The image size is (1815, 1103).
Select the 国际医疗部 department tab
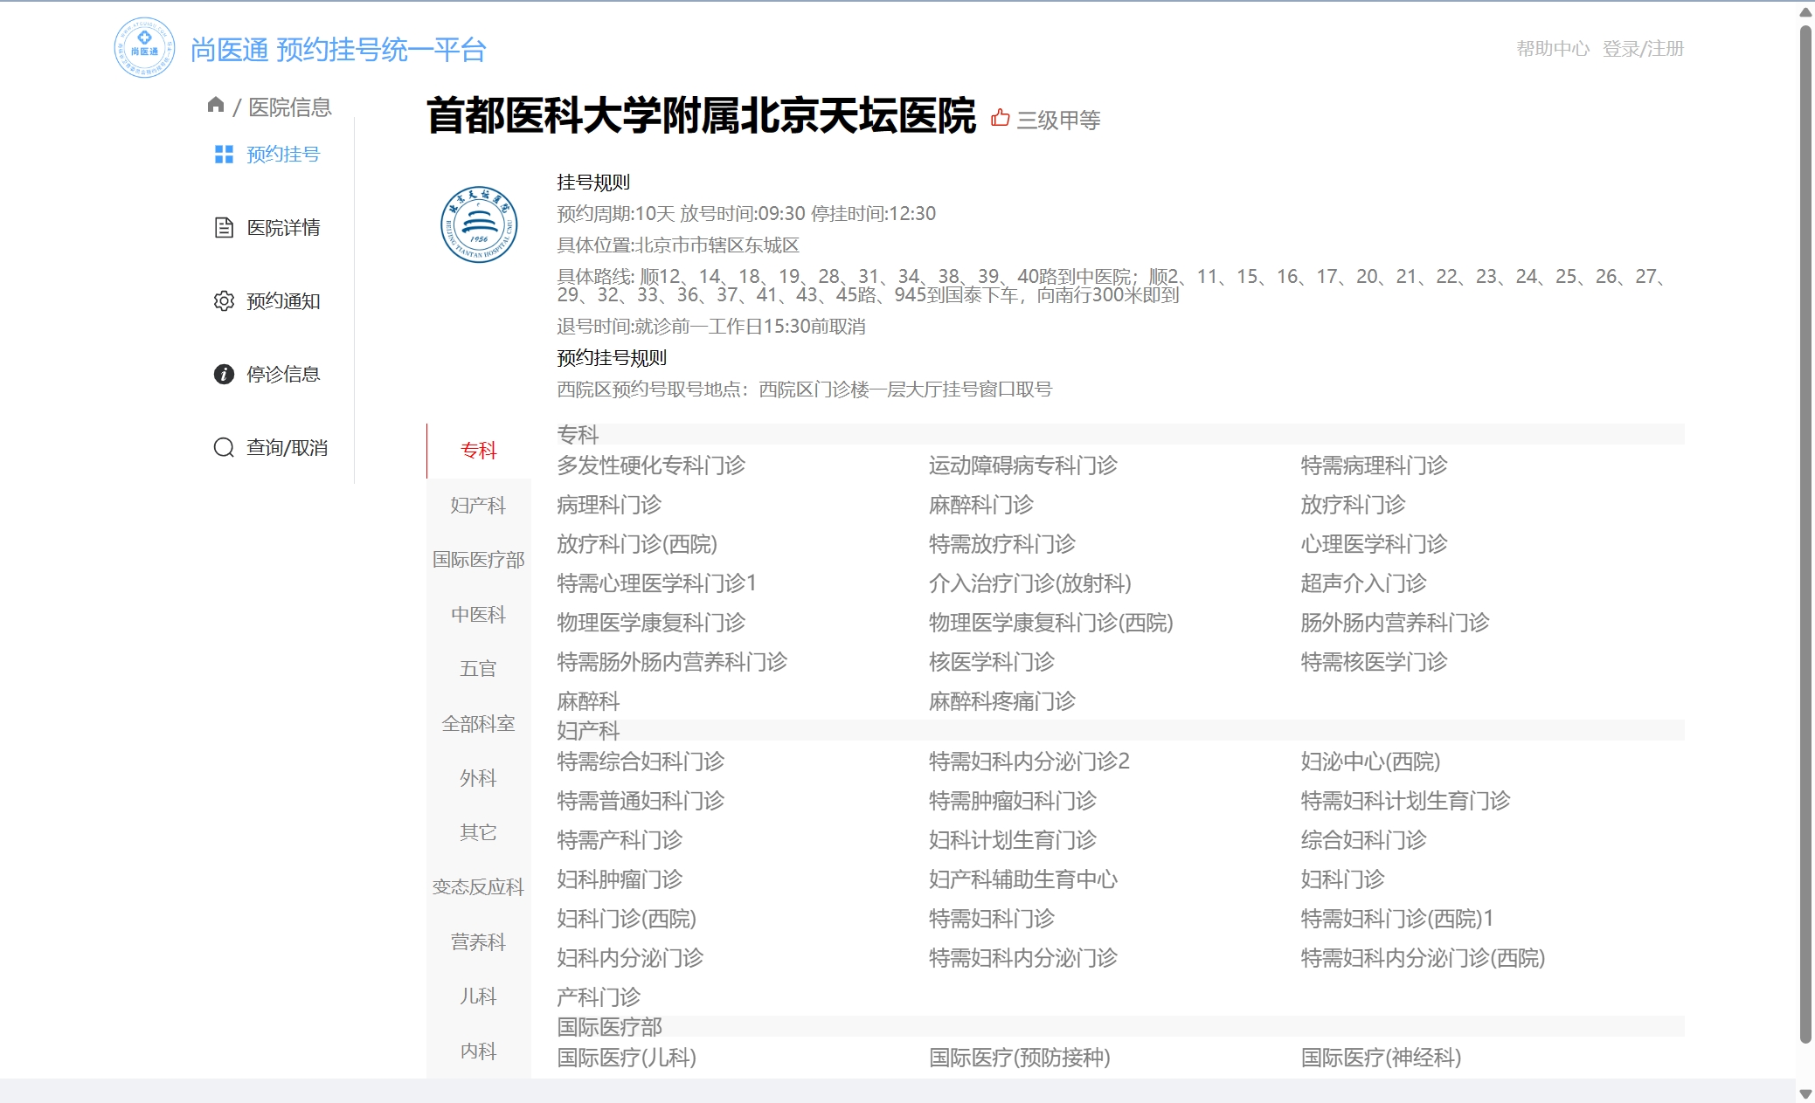pos(479,560)
